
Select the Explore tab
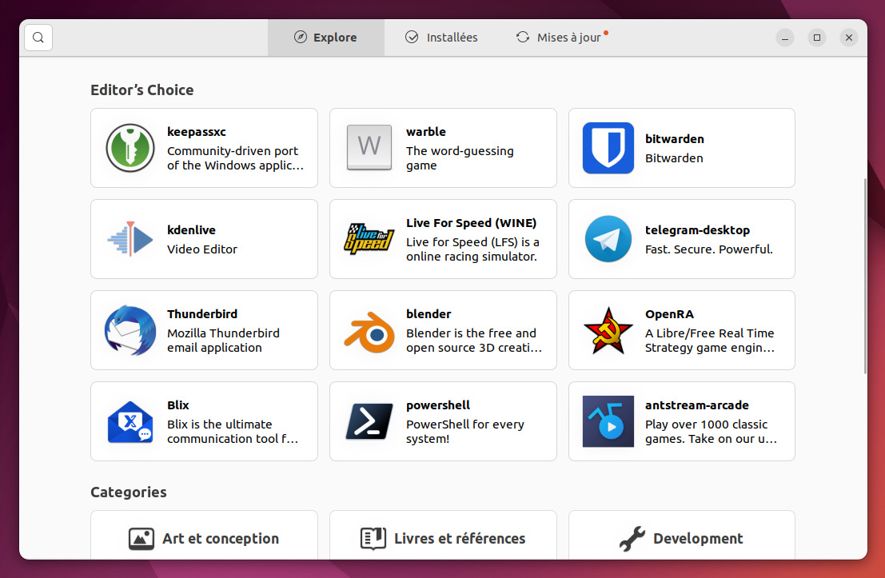tap(326, 38)
